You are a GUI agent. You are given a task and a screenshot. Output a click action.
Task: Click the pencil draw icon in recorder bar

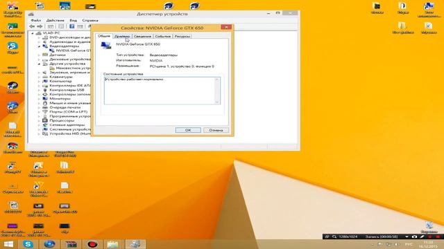tap(422, 237)
